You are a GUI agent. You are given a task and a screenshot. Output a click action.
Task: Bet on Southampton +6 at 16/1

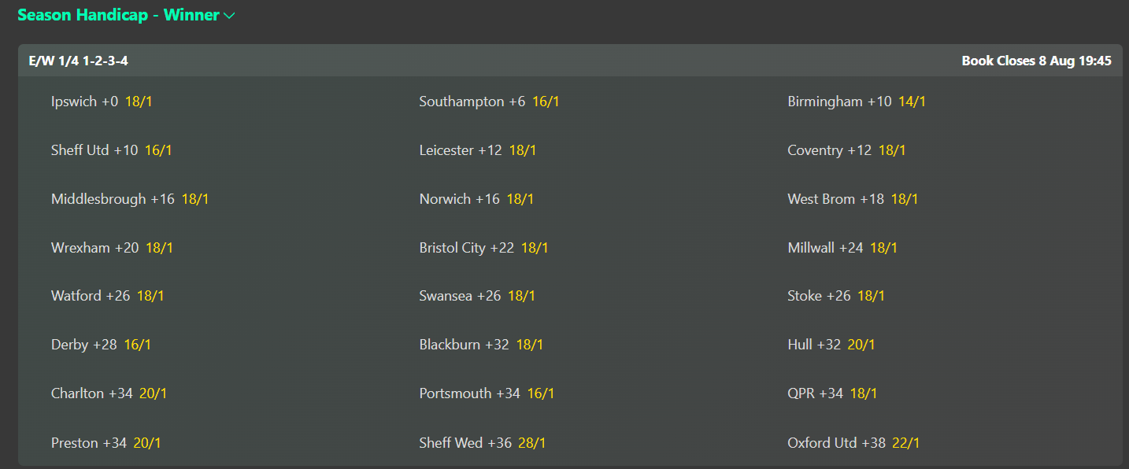point(489,102)
